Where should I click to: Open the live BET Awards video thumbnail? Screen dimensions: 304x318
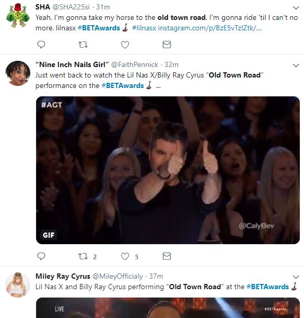pos(167,308)
